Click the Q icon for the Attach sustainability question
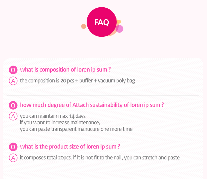The width and height of the screenshot is (207, 179). tap(13, 105)
